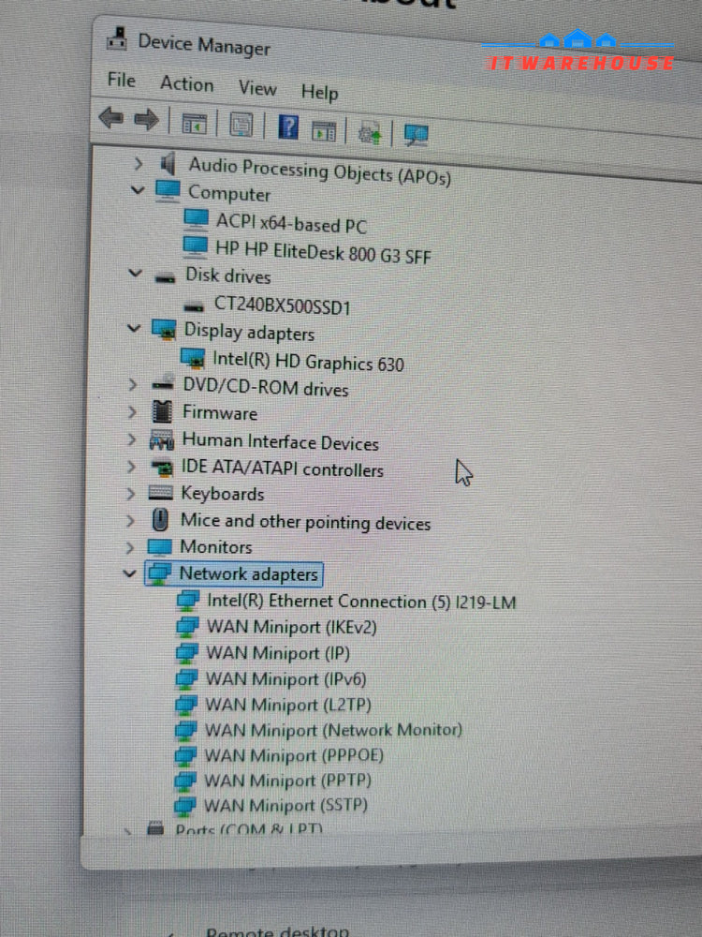The image size is (702, 937).
Task: Click the Display adapters category icon
Action: click(x=164, y=329)
